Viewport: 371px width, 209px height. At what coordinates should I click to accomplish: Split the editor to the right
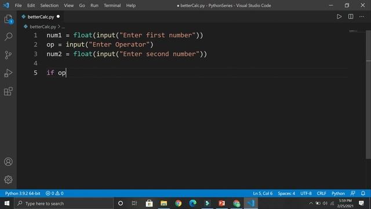(x=351, y=17)
